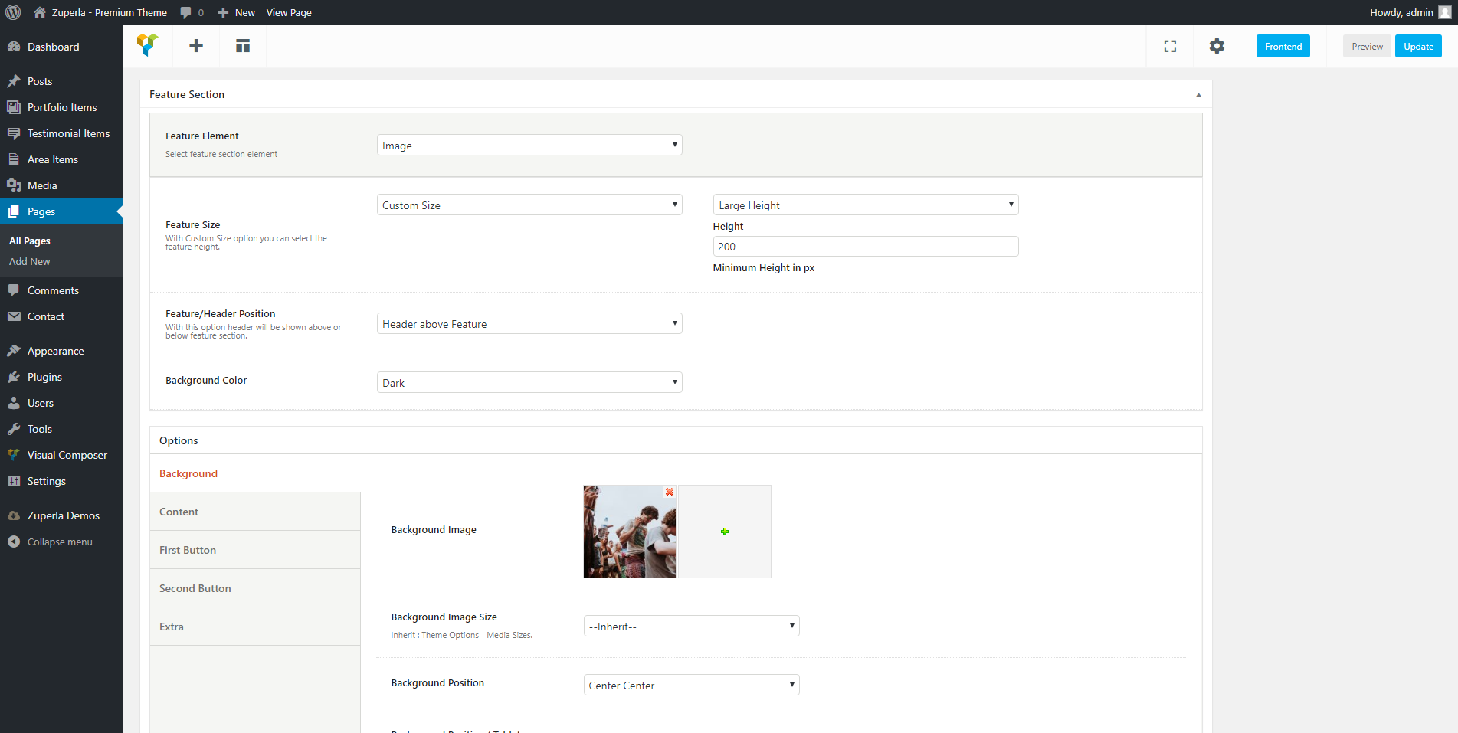Click New in the admin bar
Viewport: 1458px width, 733px height.
(x=237, y=12)
